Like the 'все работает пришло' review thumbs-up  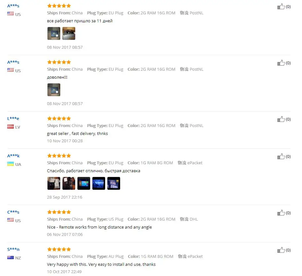tap(281, 7)
